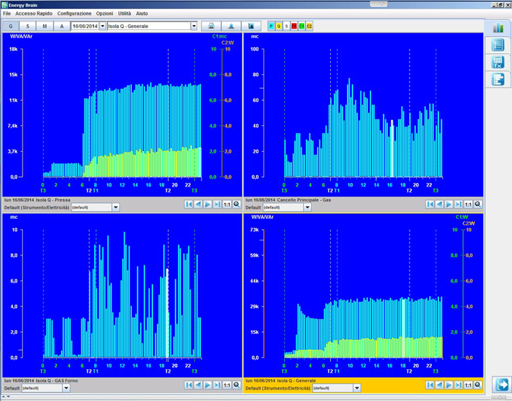Zoom the Isola Q - Pressa chart with the magnifier
Image resolution: width=512 pixels, height=401 pixels.
point(236,204)
